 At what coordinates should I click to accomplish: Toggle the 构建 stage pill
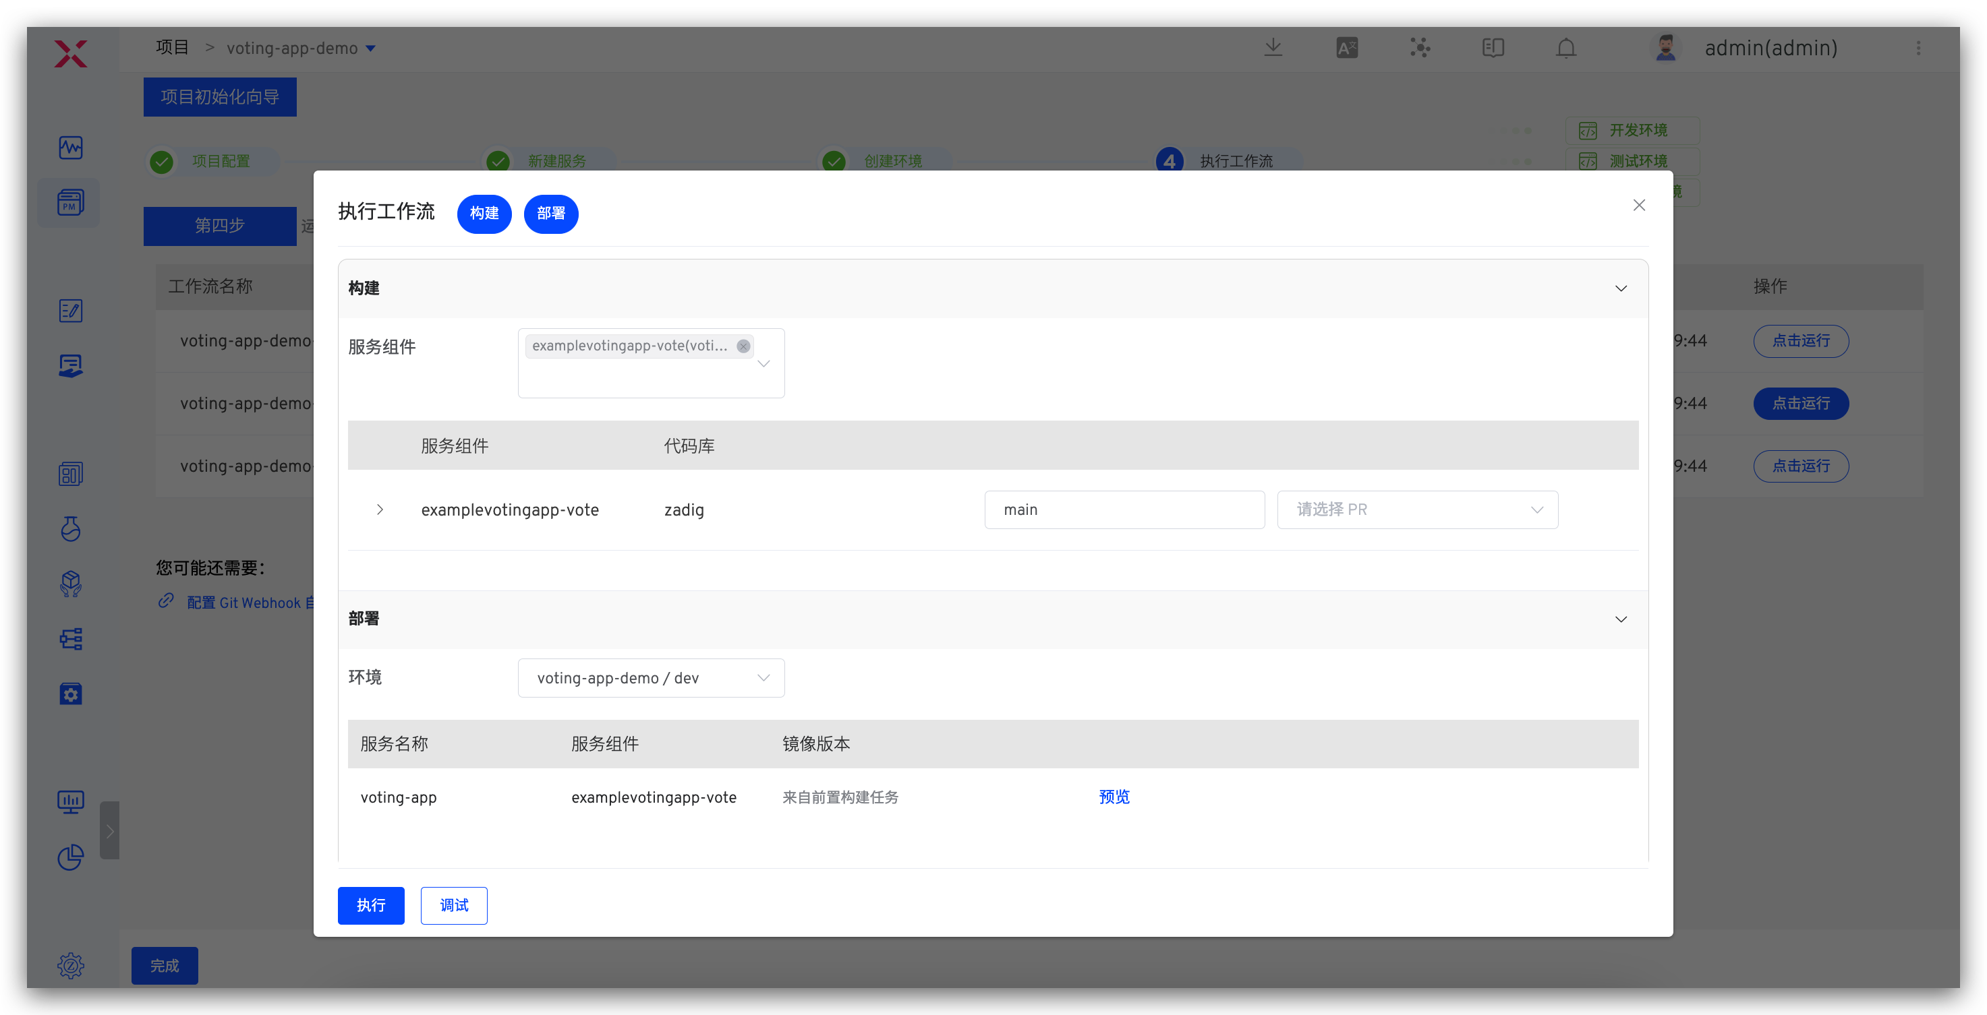pyautogui.click(x=484, y=214)
